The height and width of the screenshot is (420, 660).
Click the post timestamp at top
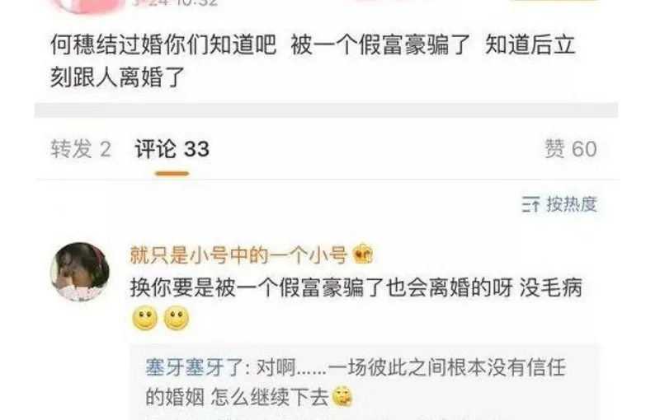pos(175,2)
